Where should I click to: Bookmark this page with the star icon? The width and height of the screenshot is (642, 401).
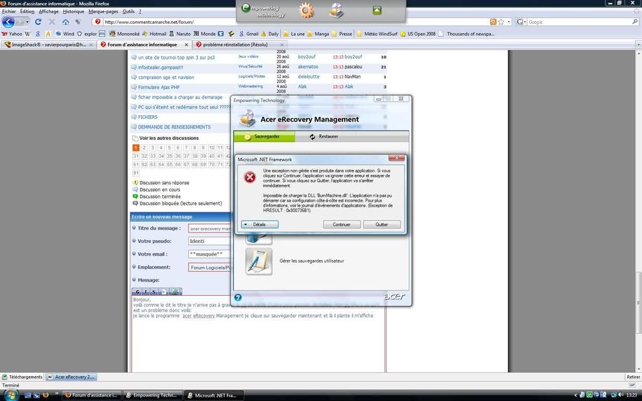point(501,22)
